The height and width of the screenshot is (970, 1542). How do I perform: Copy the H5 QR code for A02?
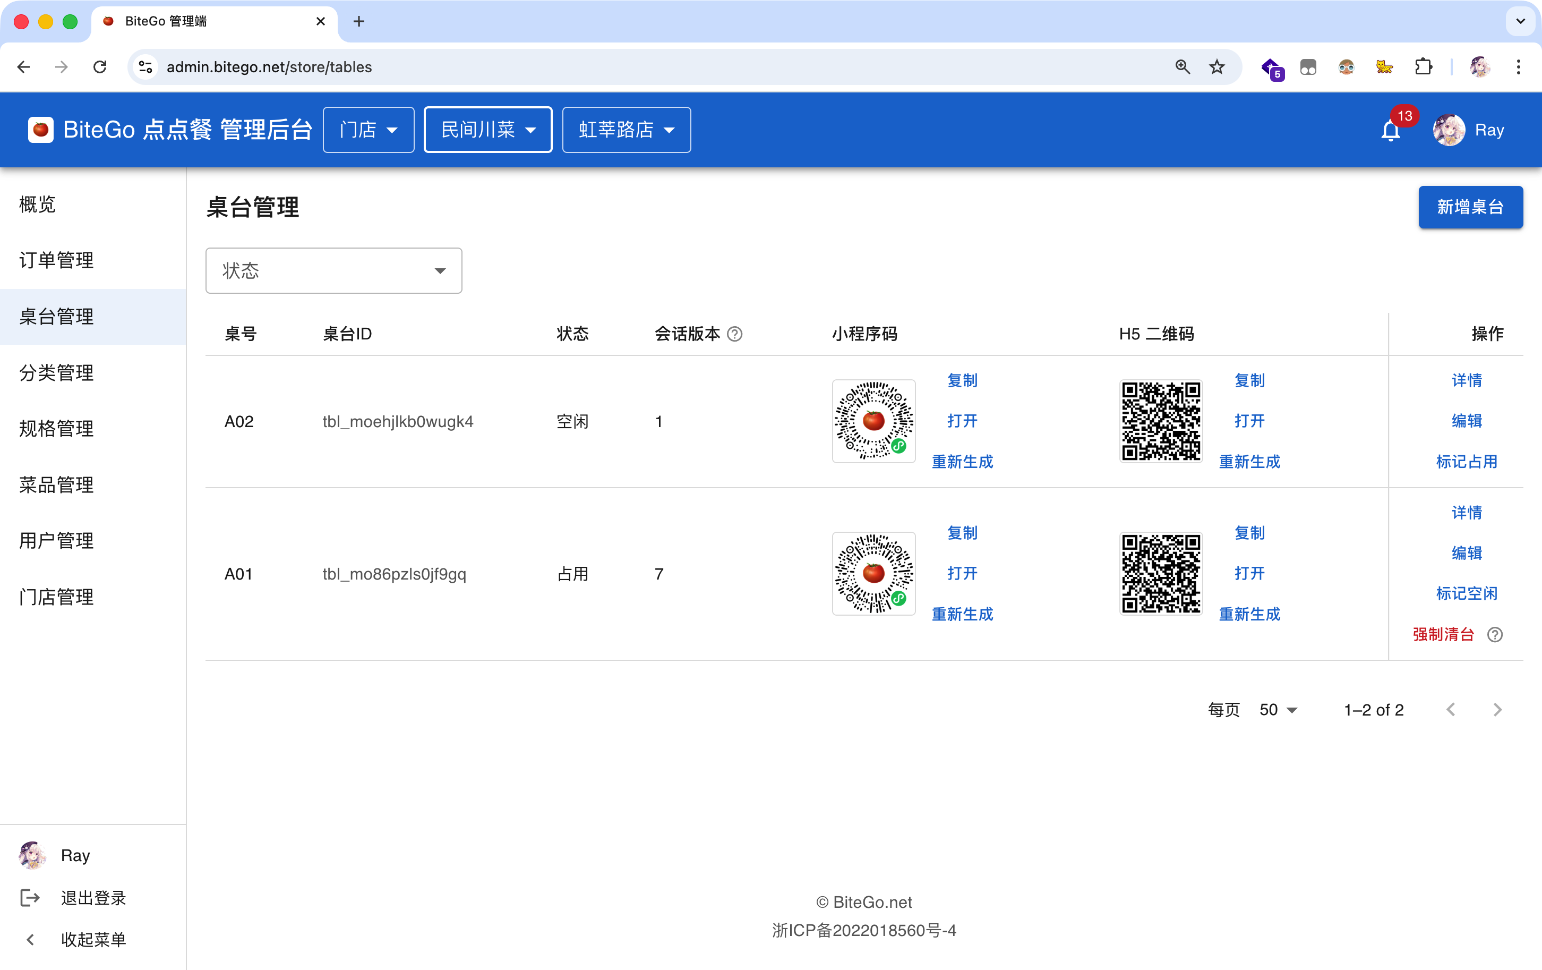click(1249, 380)
